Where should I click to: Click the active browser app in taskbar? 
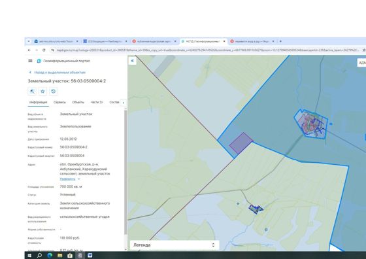pyautogui.click(x=80, y=256)
